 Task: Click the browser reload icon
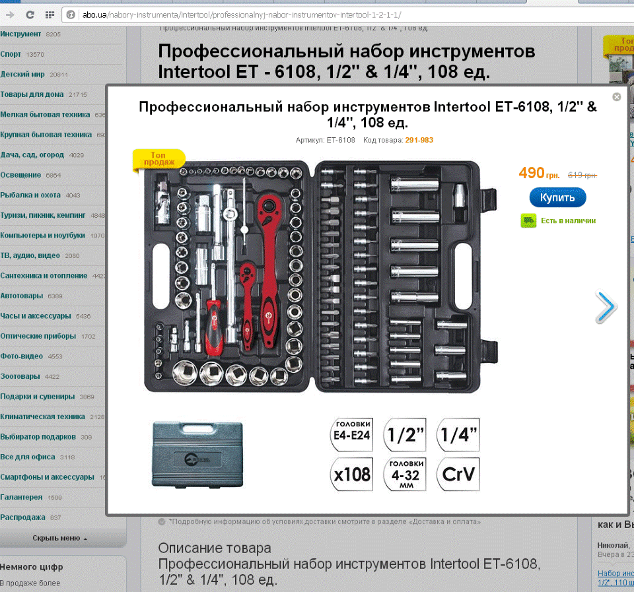[30, 15]
